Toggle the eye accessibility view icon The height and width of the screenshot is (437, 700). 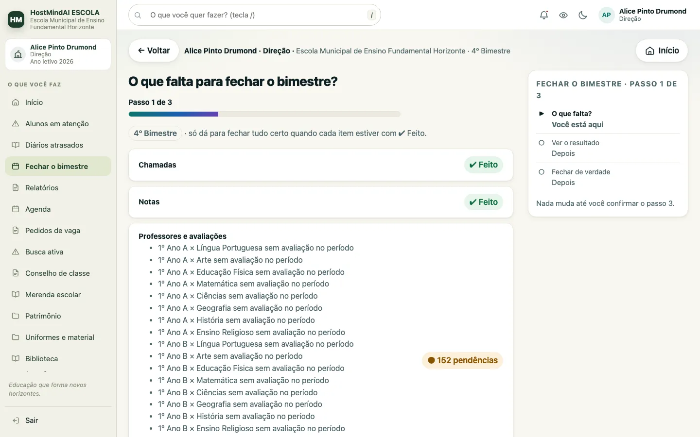[563, 15]
